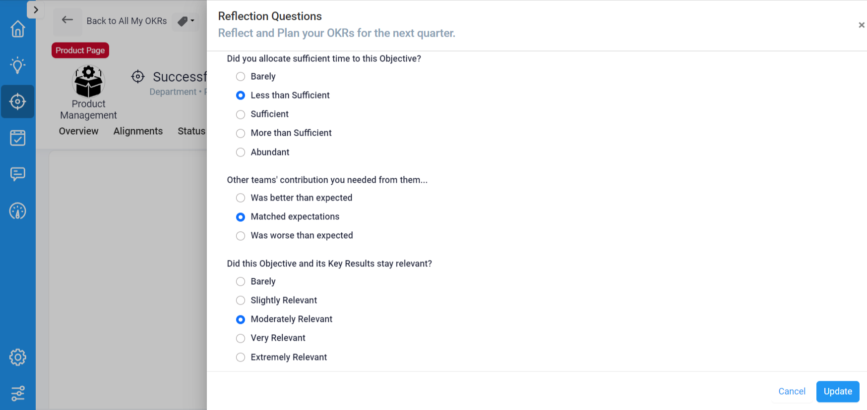The image size is (867, 410).
Task: Click the Product Management package avatar
Action: (88, 82)
